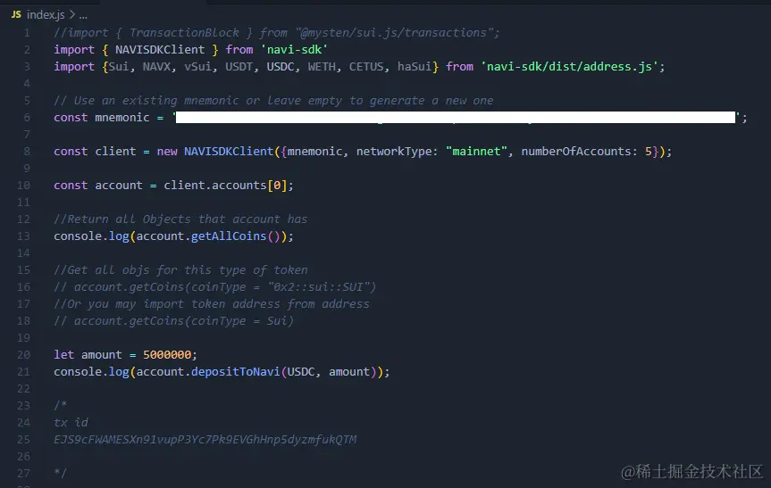The image size is (771, 488).
Task: Click the 5000000 amount value
Action: coord(167,354)
